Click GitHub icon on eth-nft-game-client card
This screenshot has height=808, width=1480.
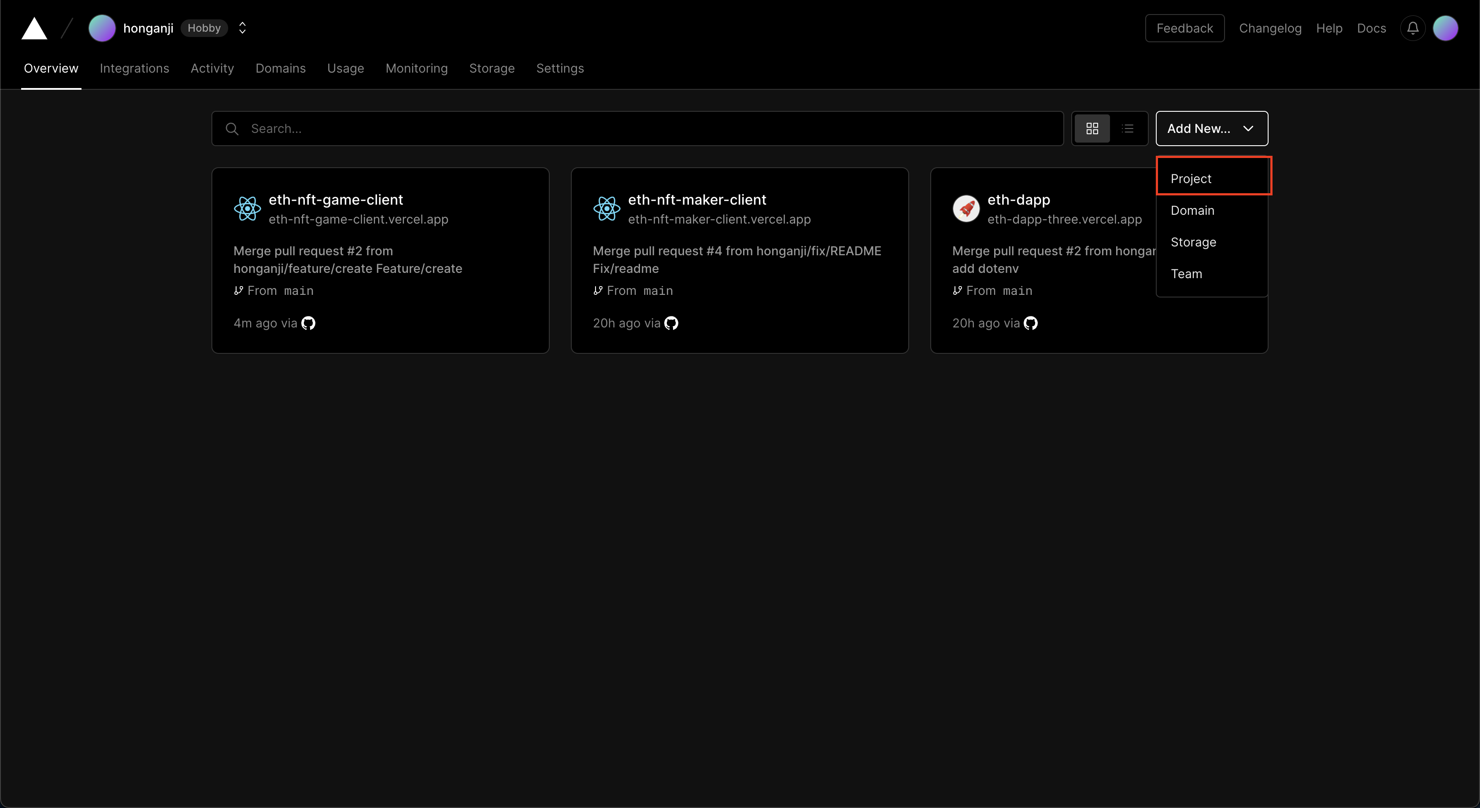click(x=308, y=323)
